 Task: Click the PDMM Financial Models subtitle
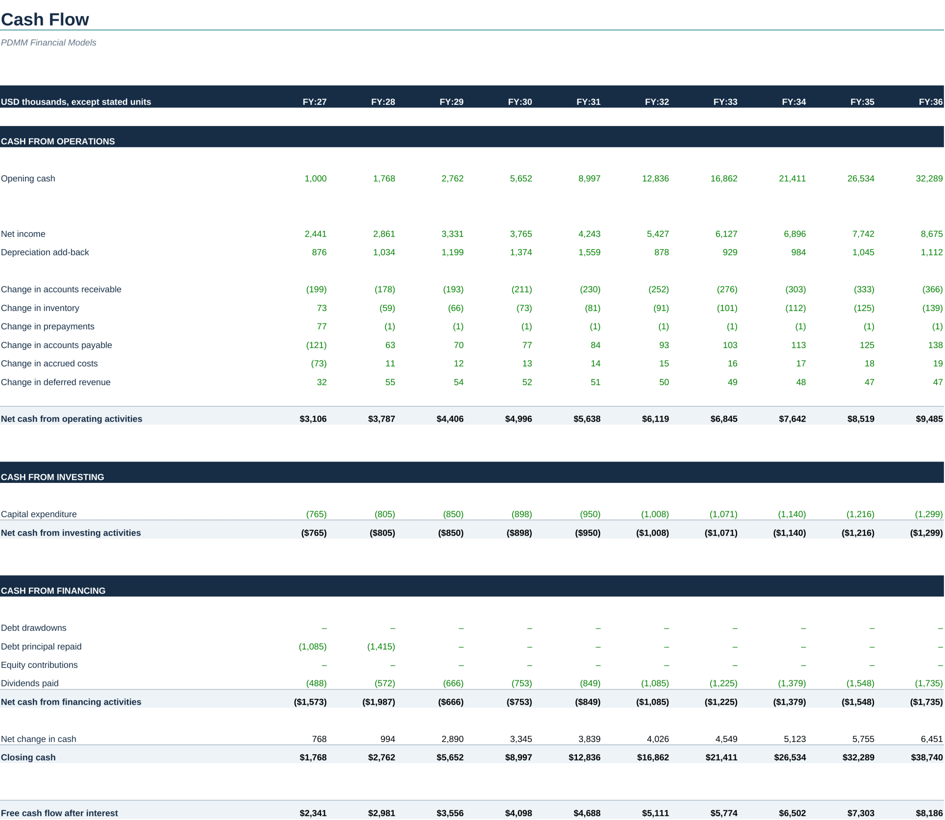[x=48, y=42]
